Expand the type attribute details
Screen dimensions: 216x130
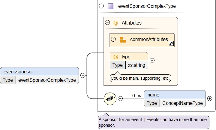click(152, 61)
